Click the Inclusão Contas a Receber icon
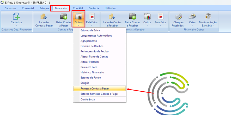 pos(112,17)
